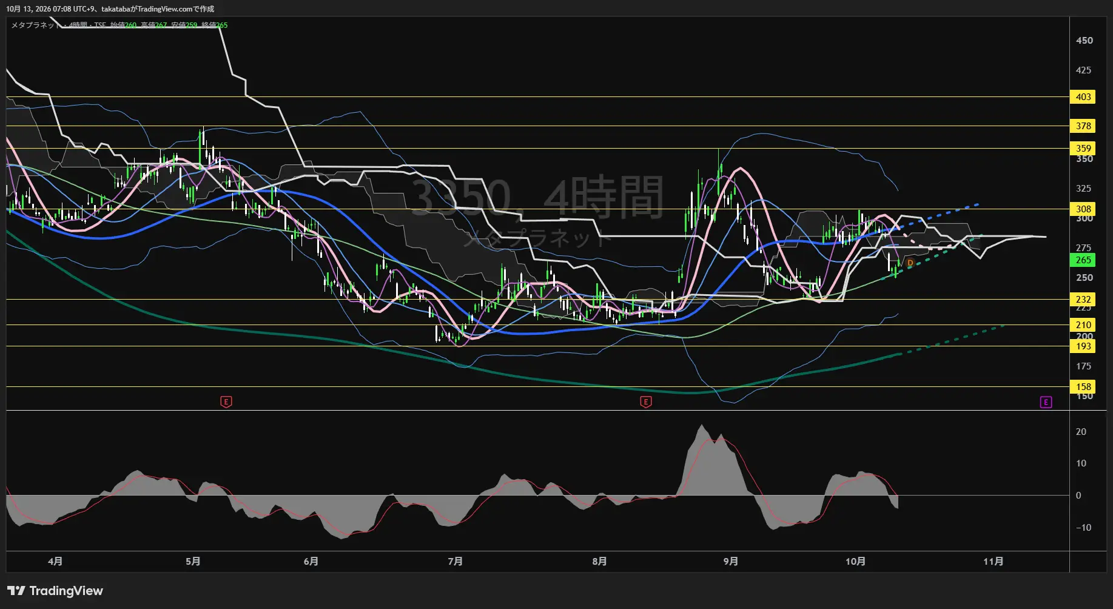
Task: Click the 4月 label on the time axis
Action: (x=55, y=561)
